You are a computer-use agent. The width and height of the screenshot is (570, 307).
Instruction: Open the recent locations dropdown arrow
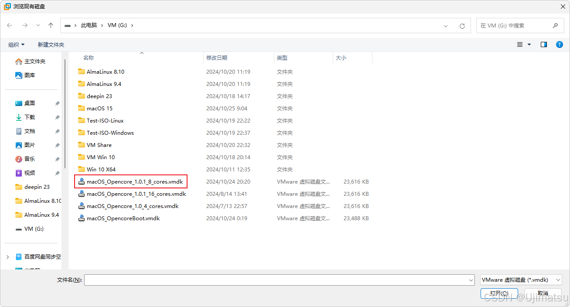click(38, 26)
